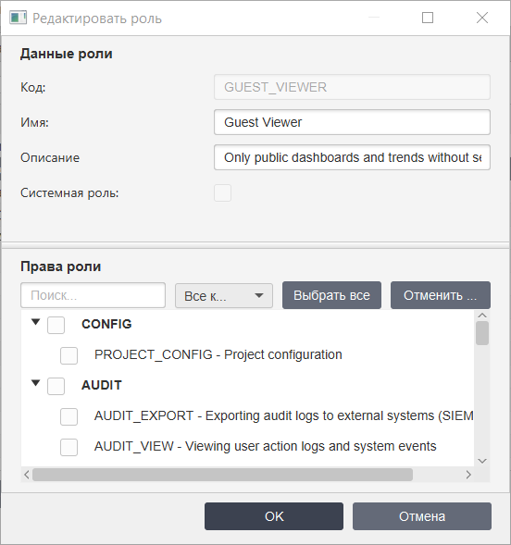The image size is (511, 545).
Task: Toggle the CONFIG group checkbox
Action: coord(56,325)
